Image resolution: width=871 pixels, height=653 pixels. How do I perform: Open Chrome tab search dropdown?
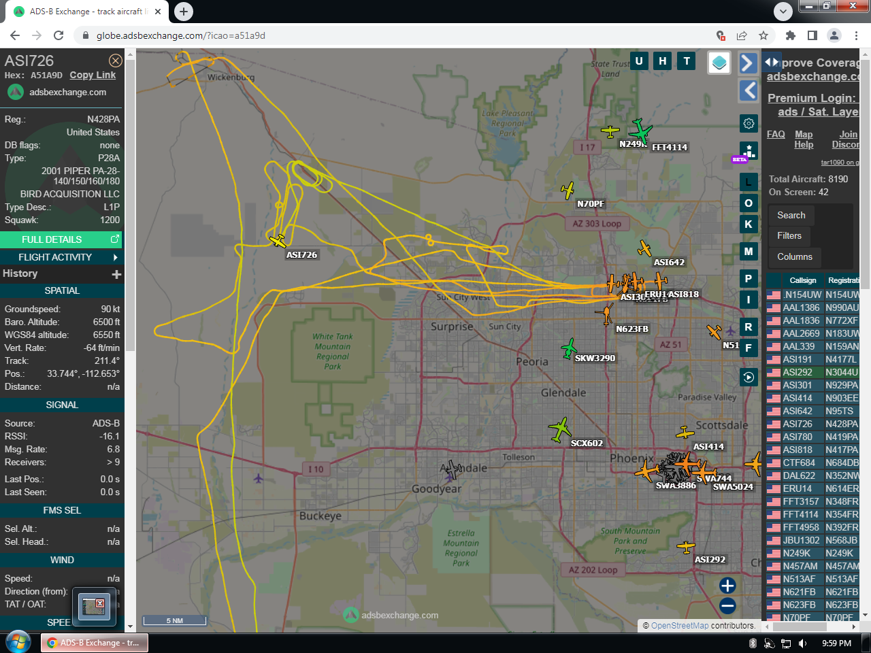point(783,11)
